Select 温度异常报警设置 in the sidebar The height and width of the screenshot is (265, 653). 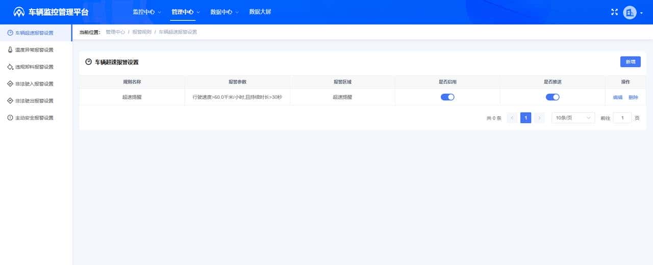36,50
